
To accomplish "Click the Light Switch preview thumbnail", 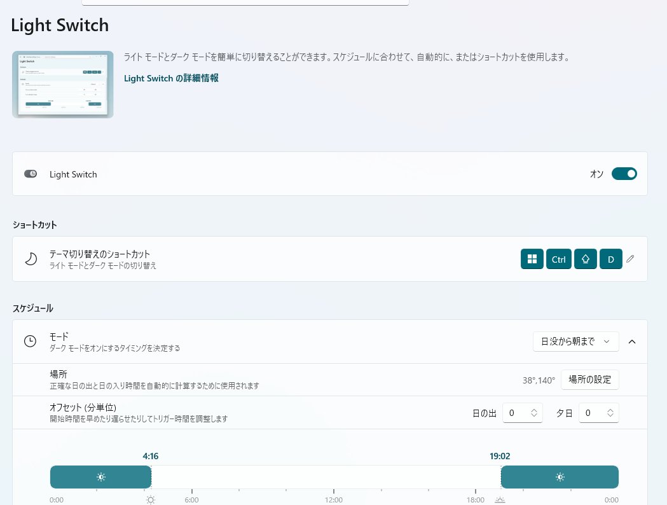I will (x=63, y=84).
